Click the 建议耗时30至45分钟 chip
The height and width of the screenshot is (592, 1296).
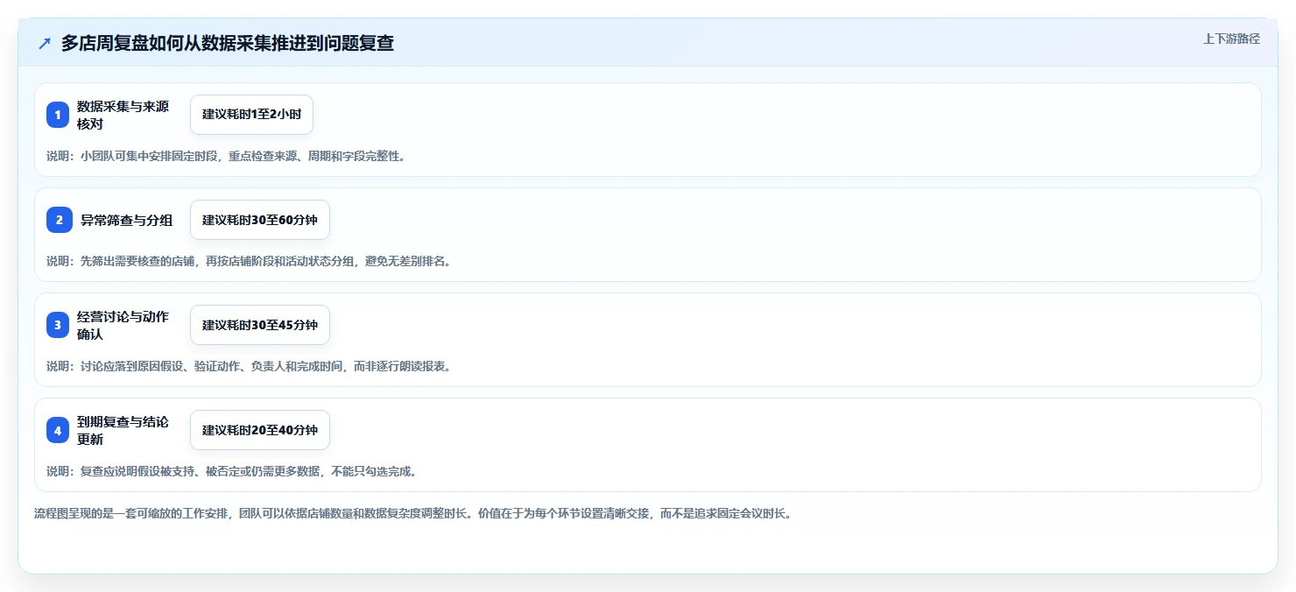(x=260, y=325)
